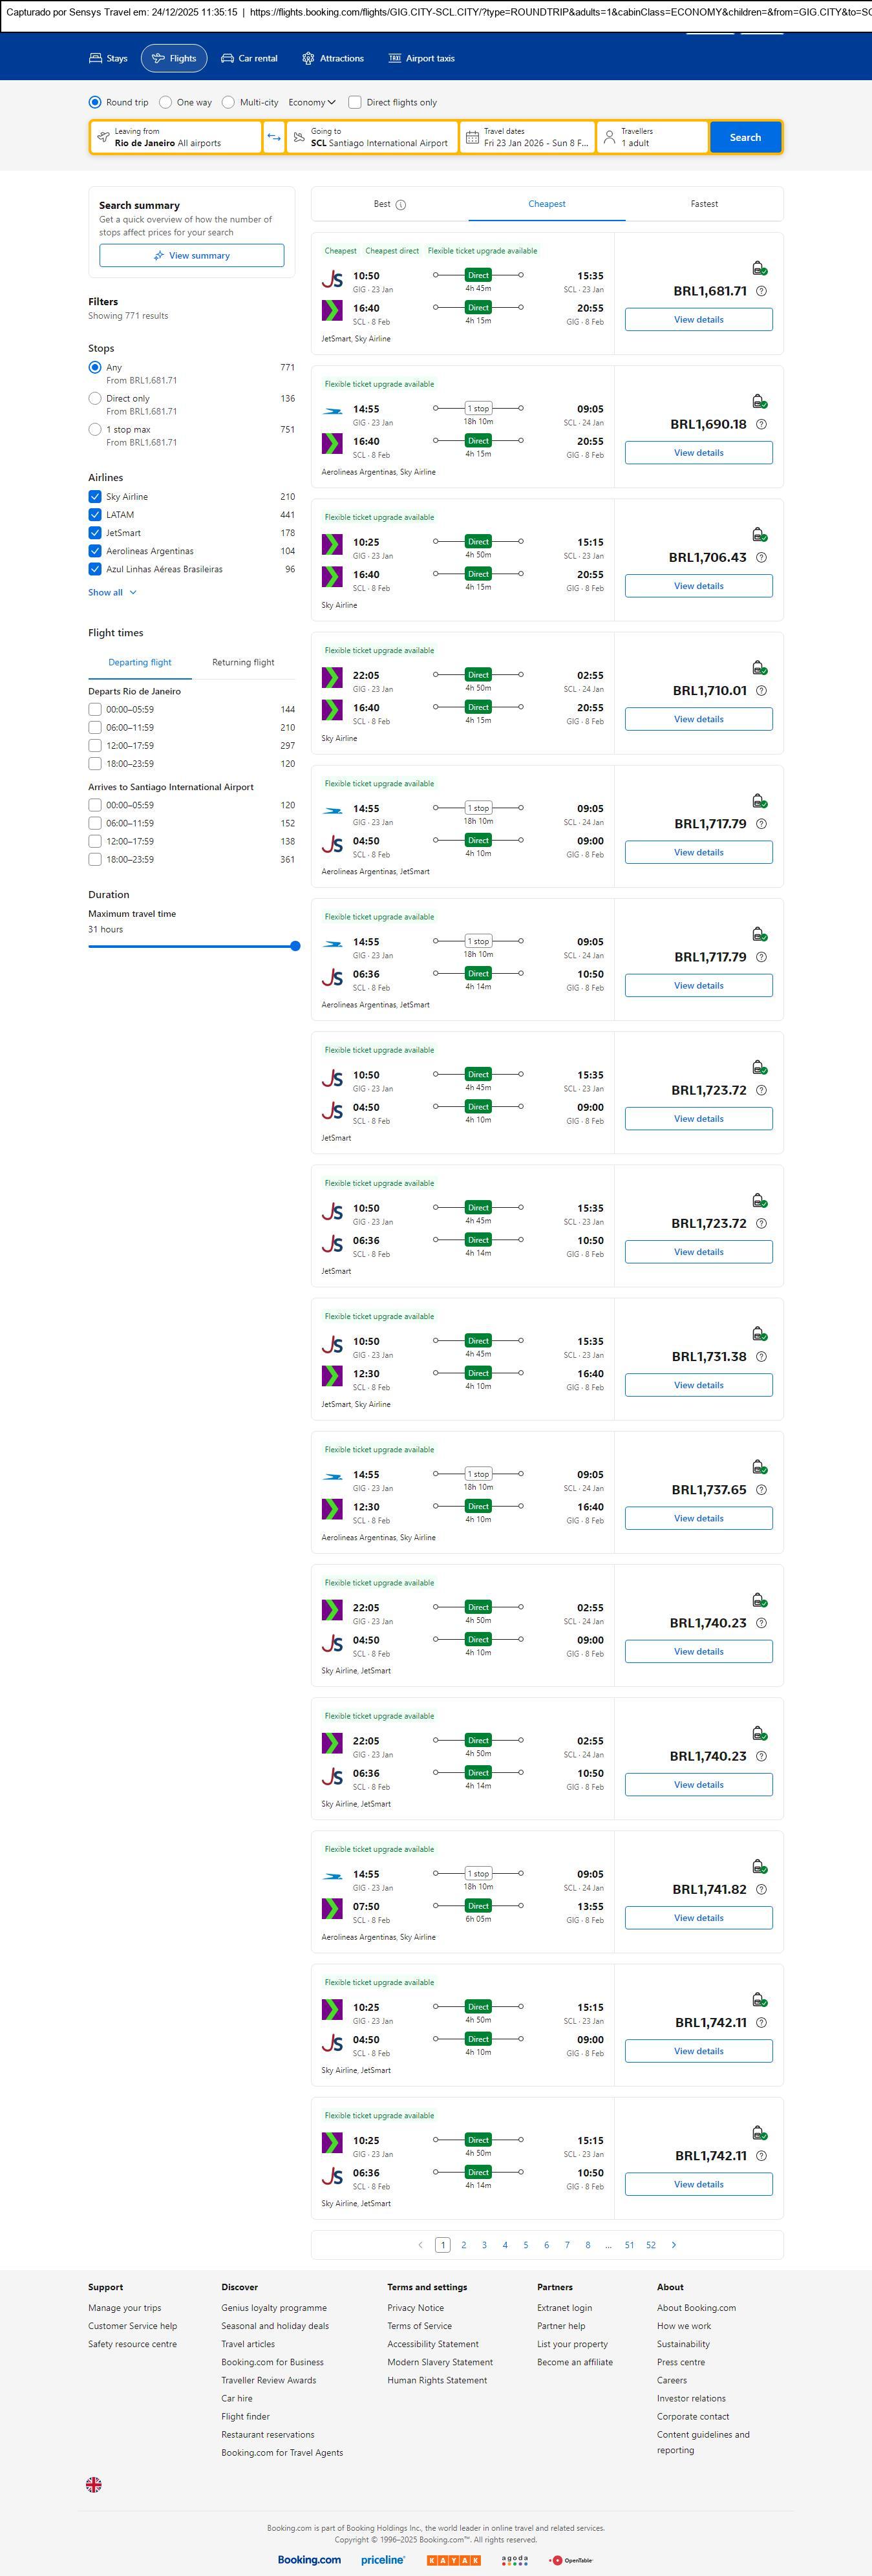Click the calendar icon in Travel dates field
This screenshot has height=2576, width=872.
471,137
